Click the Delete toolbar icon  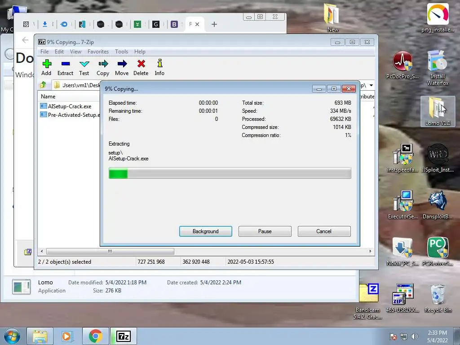(141, 67)
